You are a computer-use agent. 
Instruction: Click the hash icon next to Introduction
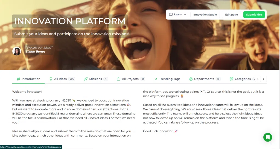(x=18, y=79)
